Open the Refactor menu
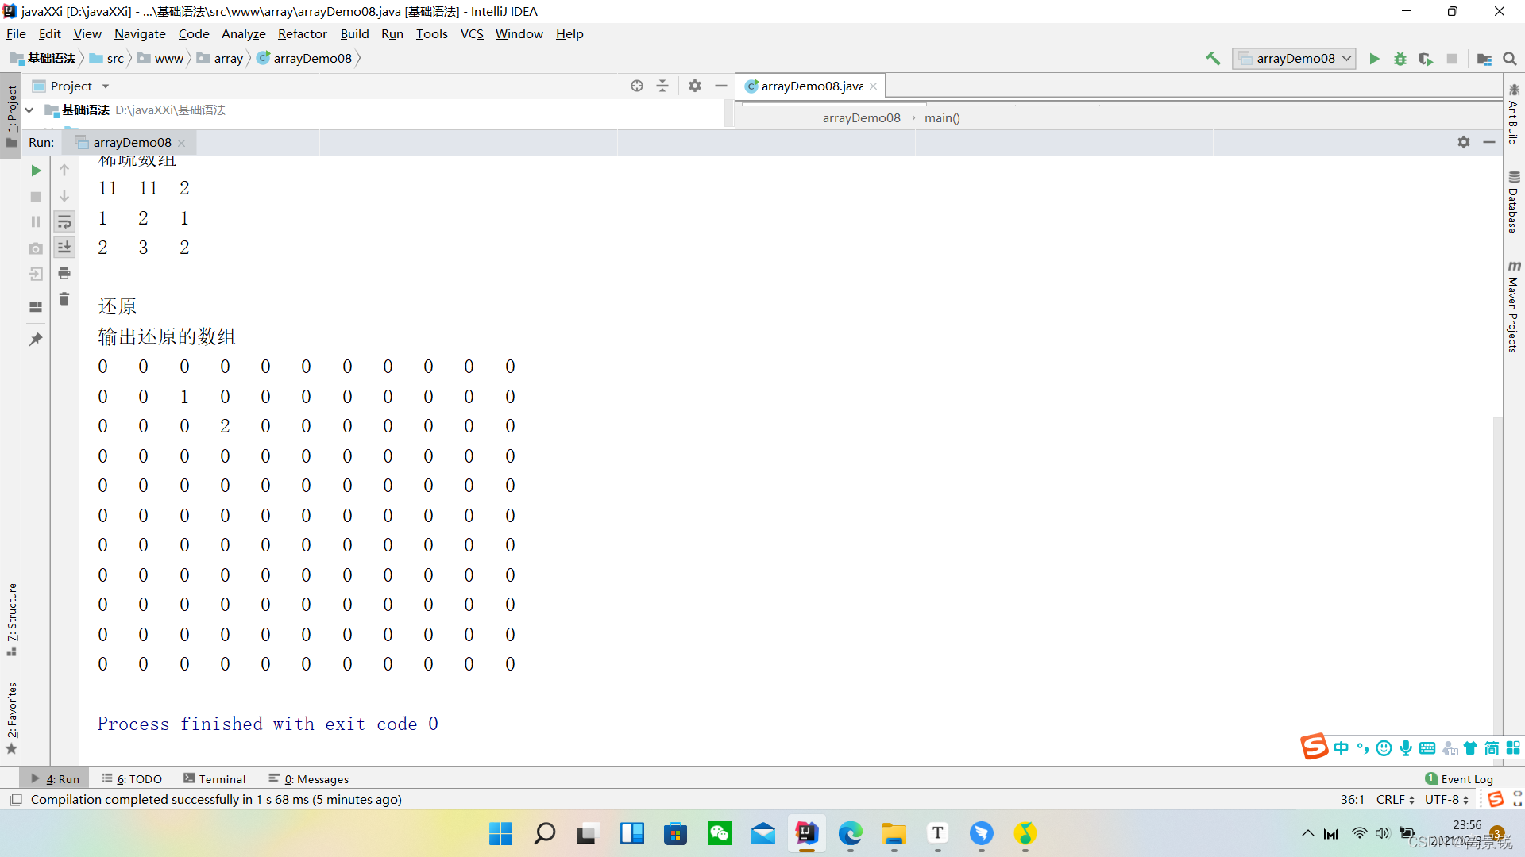 [x=302, y=33]
